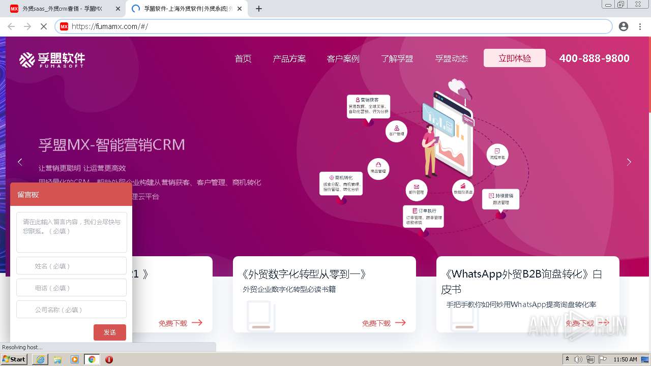Click the 流程审批 circle icon

tap(497, 155)
